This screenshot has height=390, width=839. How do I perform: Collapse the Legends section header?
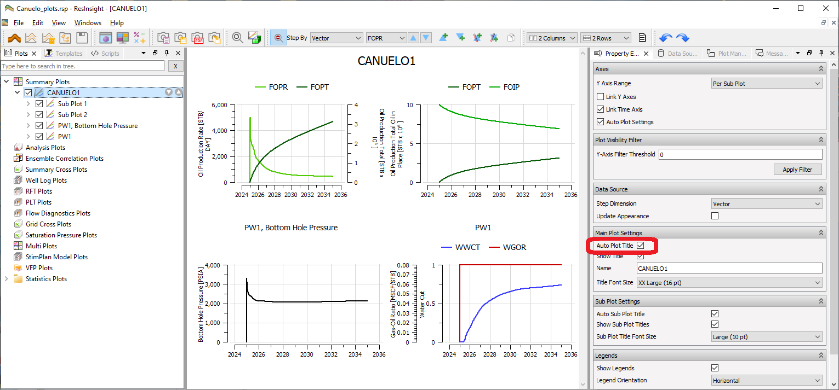[x=820, y=355]
